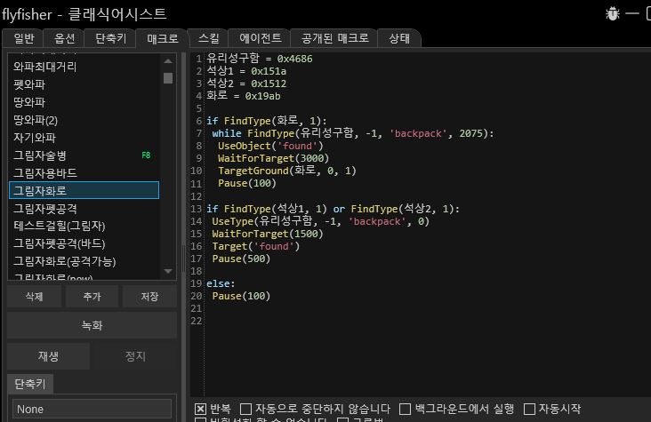Click the 재생 play button
This screenshot has height=422, width=651.
pos(48,356)
